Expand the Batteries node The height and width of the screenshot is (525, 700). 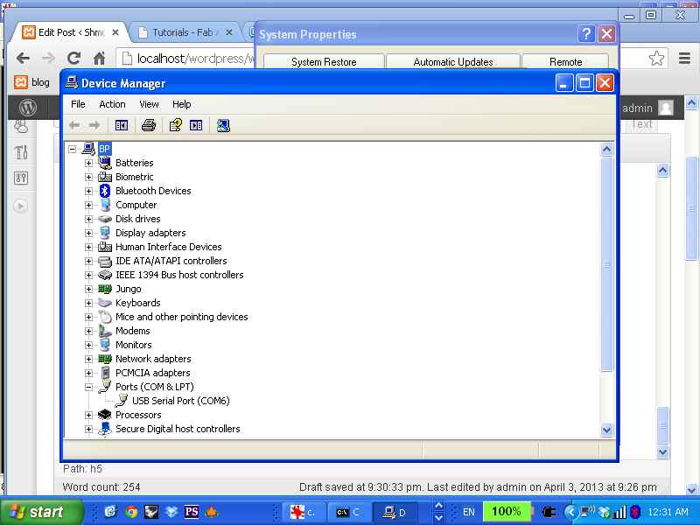coord(88,163)
